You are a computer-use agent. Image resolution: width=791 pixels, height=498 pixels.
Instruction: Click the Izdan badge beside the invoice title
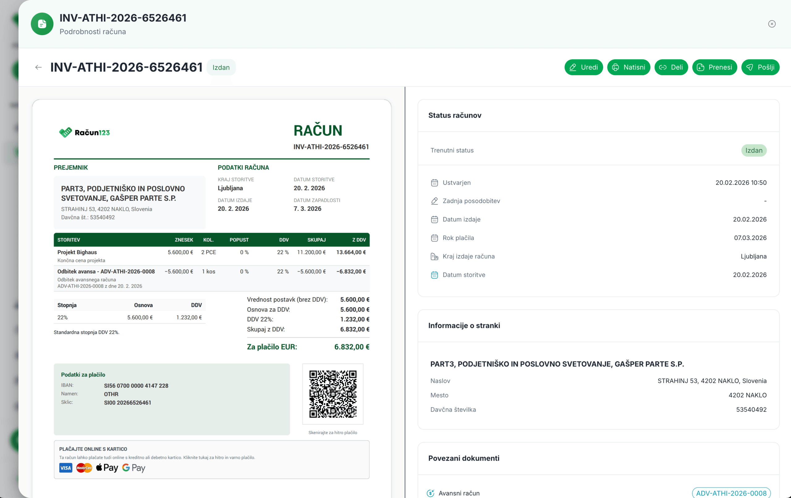coord(221,68)
